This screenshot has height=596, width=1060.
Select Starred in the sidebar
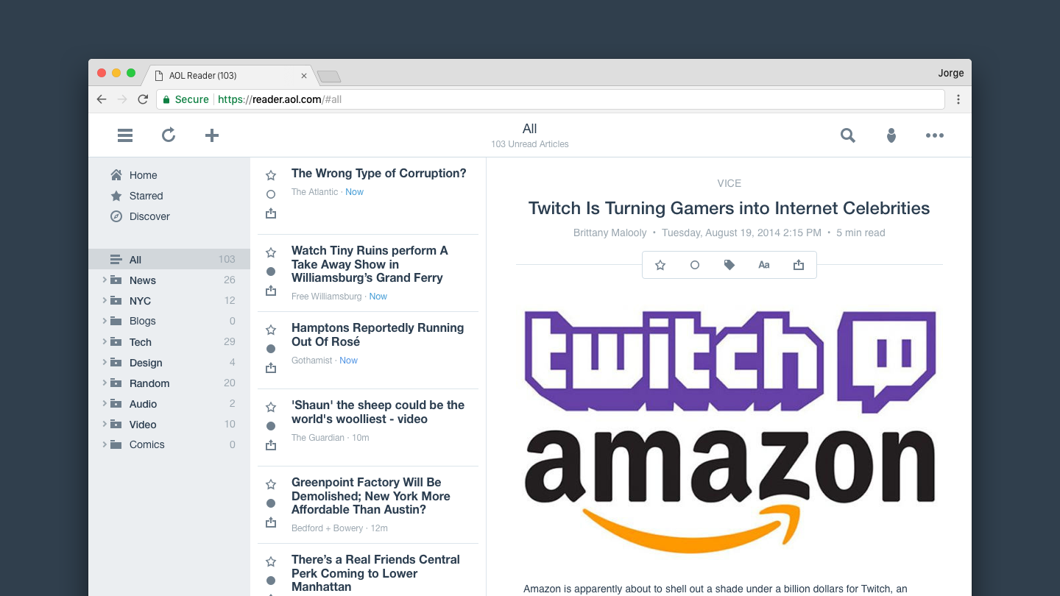click(146, 196)
